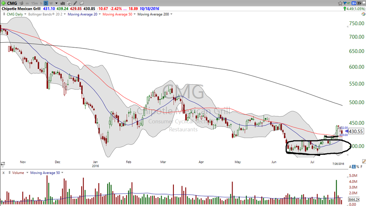366x206 pixels.
Task: Click the edit pencil icon above scale options
Action: pyautogui.click(x=364, y=161)
